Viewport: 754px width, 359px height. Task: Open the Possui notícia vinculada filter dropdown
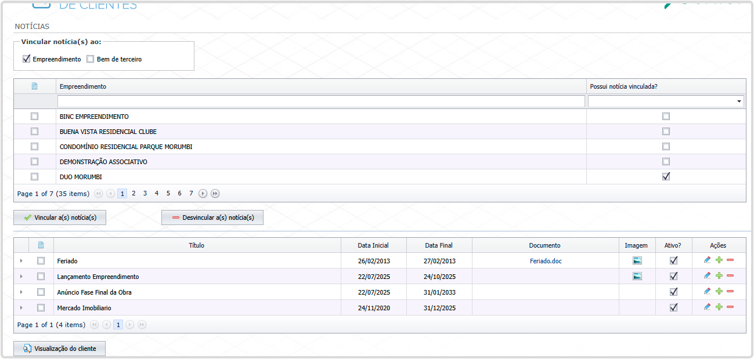pos(739,101)
